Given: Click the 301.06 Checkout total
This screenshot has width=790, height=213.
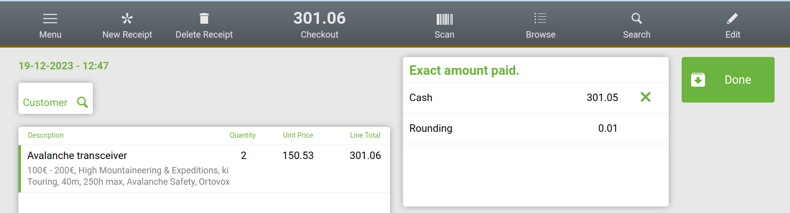Looking at the screenshot, I should (x=319, y=19).
